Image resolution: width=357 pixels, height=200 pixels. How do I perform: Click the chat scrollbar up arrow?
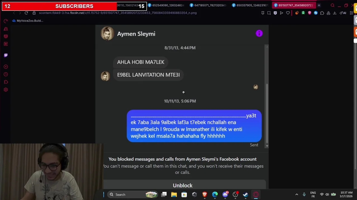(267, 47)
